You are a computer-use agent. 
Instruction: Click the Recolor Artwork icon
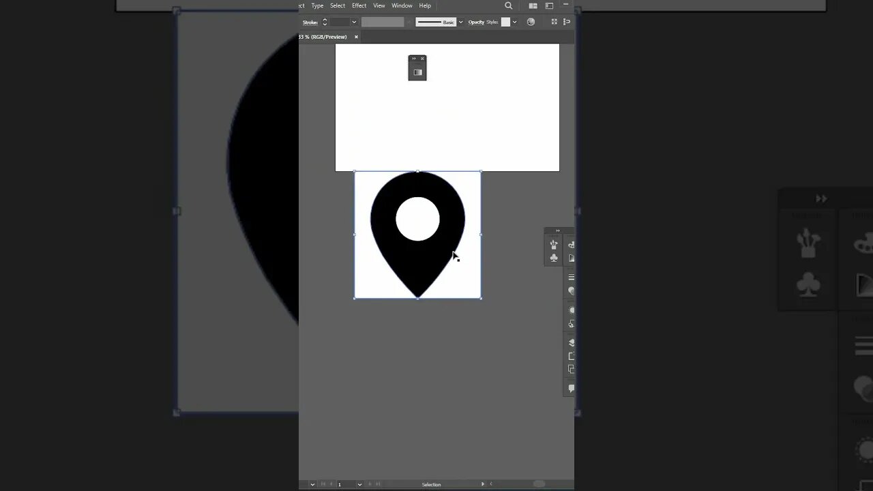[531, 22]
